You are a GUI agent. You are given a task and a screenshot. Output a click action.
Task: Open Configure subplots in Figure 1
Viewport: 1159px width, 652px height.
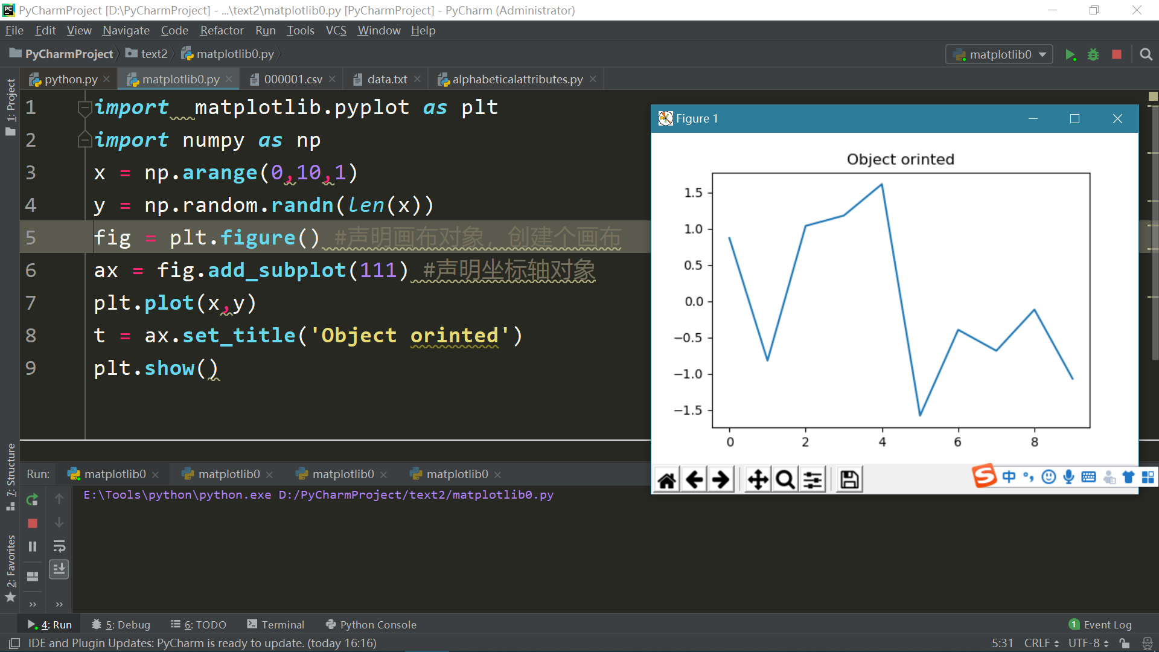[x=813, y=480]
